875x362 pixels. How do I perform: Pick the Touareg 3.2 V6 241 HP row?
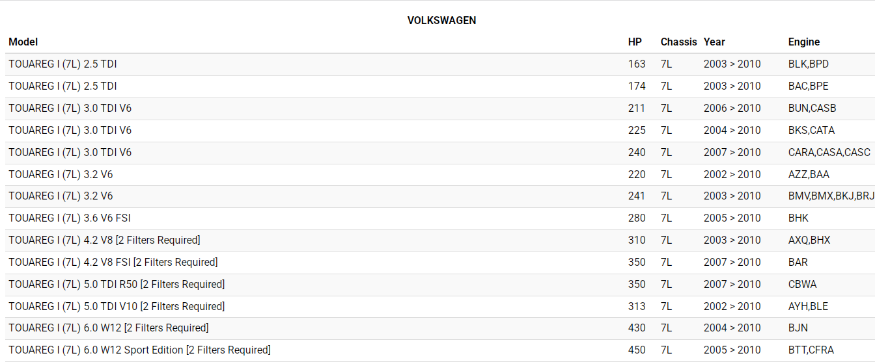click(x=61, y=196)
